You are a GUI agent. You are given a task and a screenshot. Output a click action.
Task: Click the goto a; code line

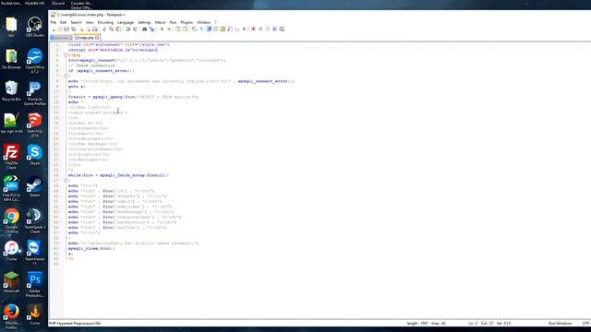pyautogui.click(x=77, y=86)
